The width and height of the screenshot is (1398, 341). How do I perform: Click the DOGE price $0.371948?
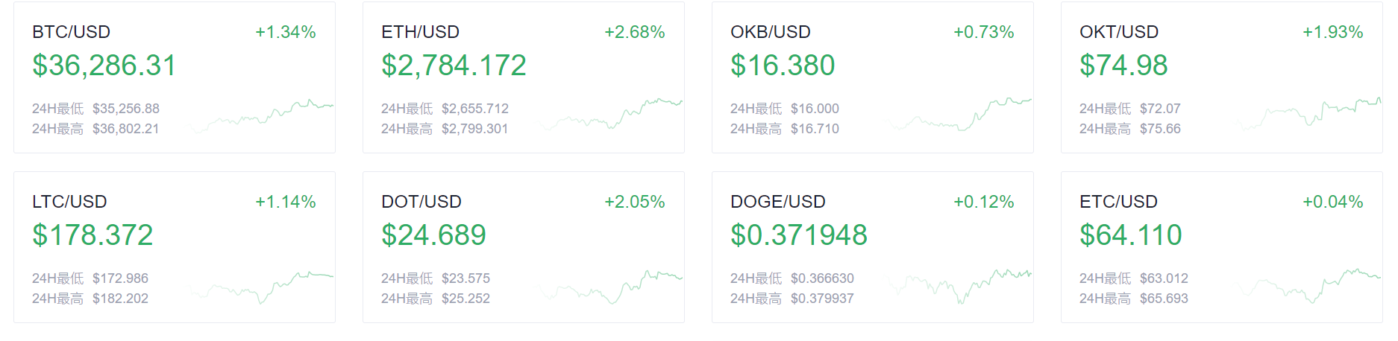(799, 235)
